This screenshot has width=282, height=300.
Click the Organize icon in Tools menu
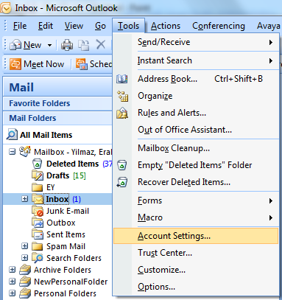(x=122, y=96)
